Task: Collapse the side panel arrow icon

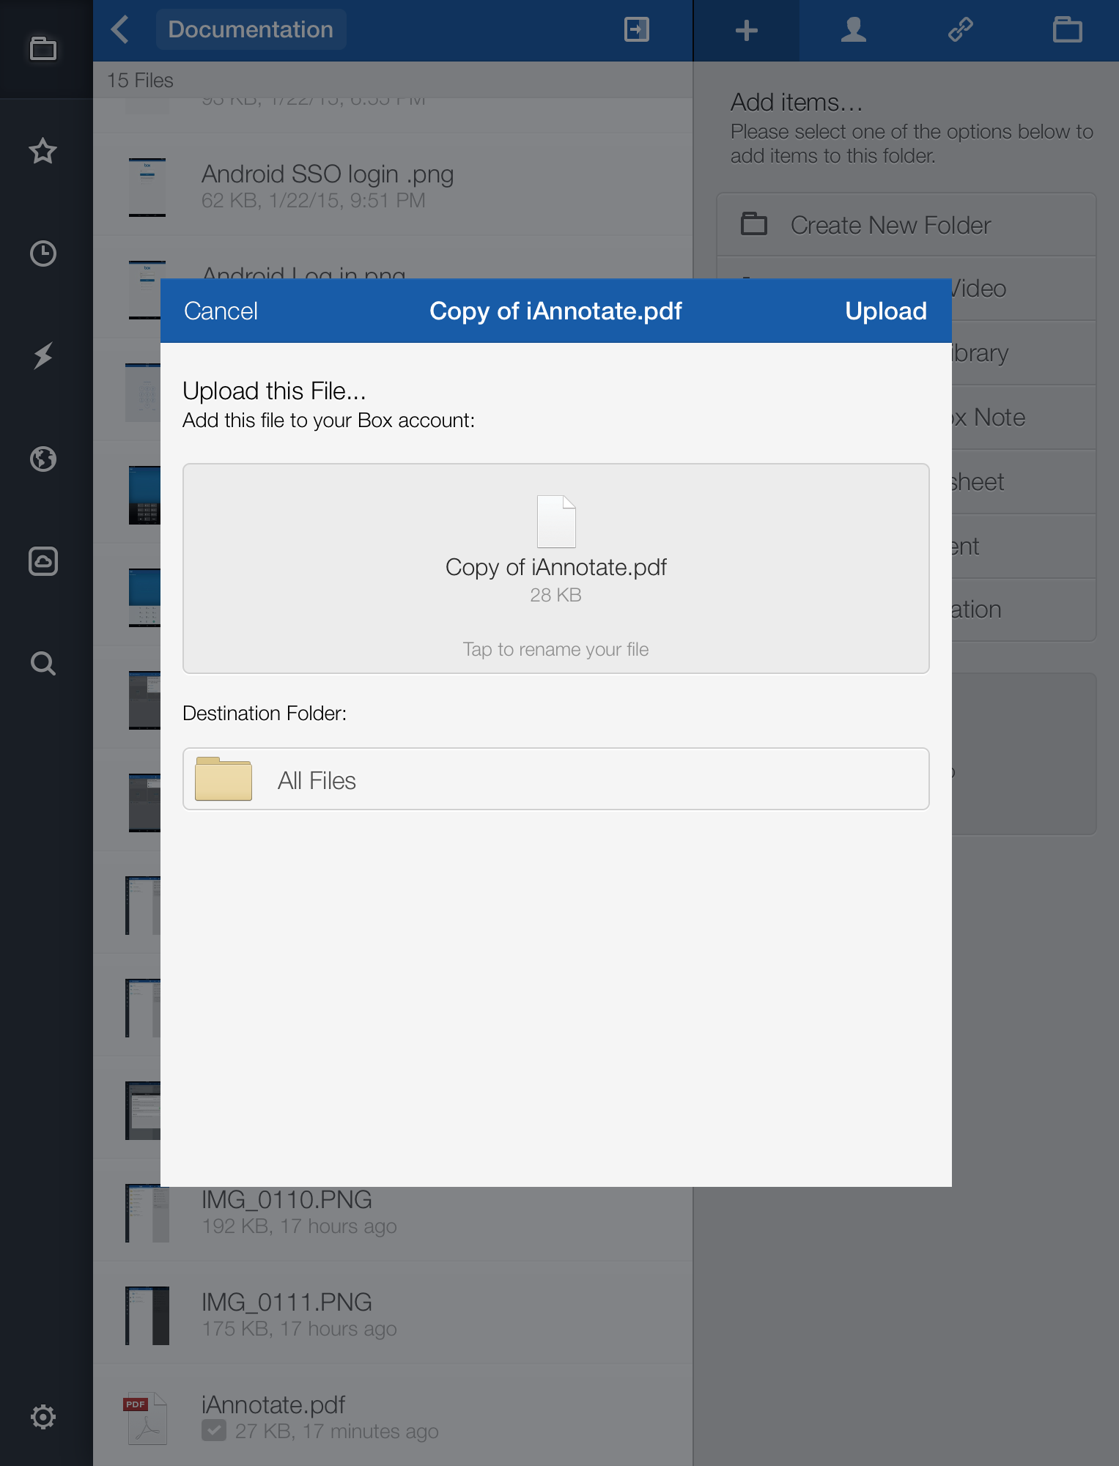Action: click(x=636, y=29)
